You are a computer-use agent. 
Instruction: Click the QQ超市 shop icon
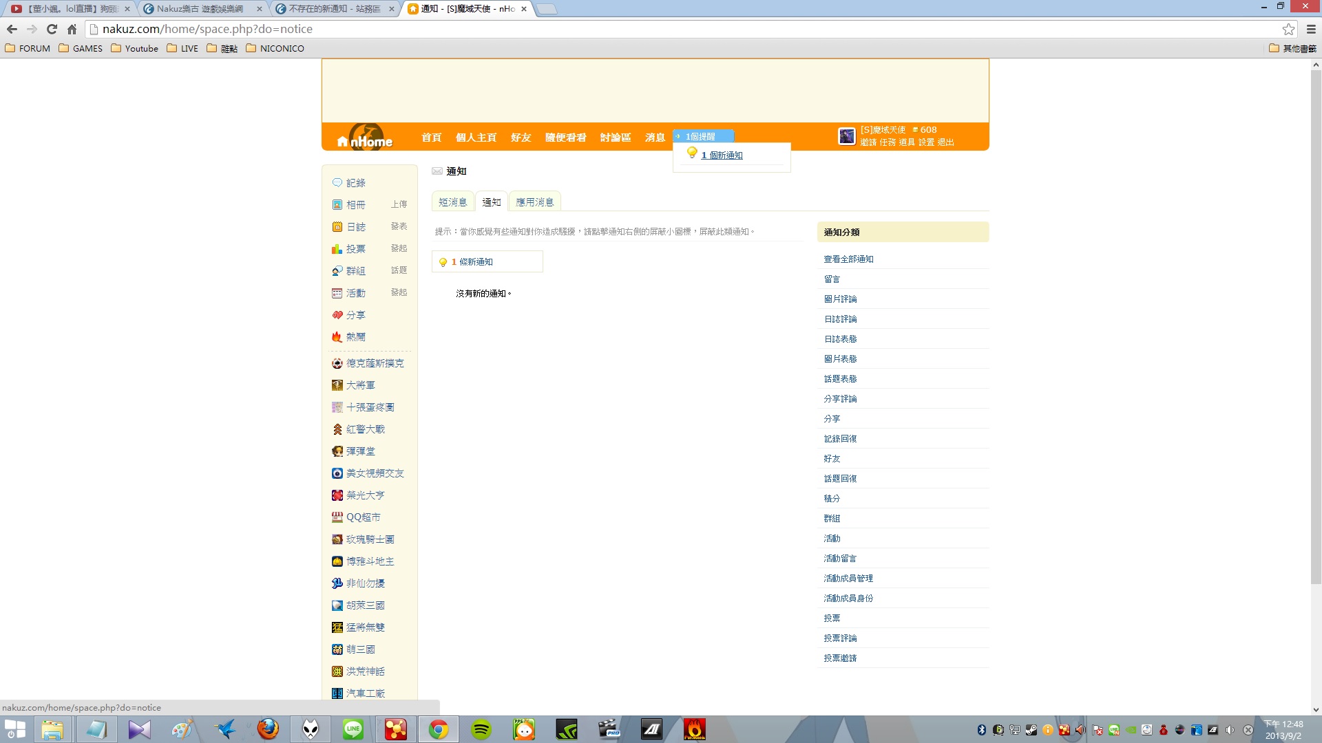point(337,517)
